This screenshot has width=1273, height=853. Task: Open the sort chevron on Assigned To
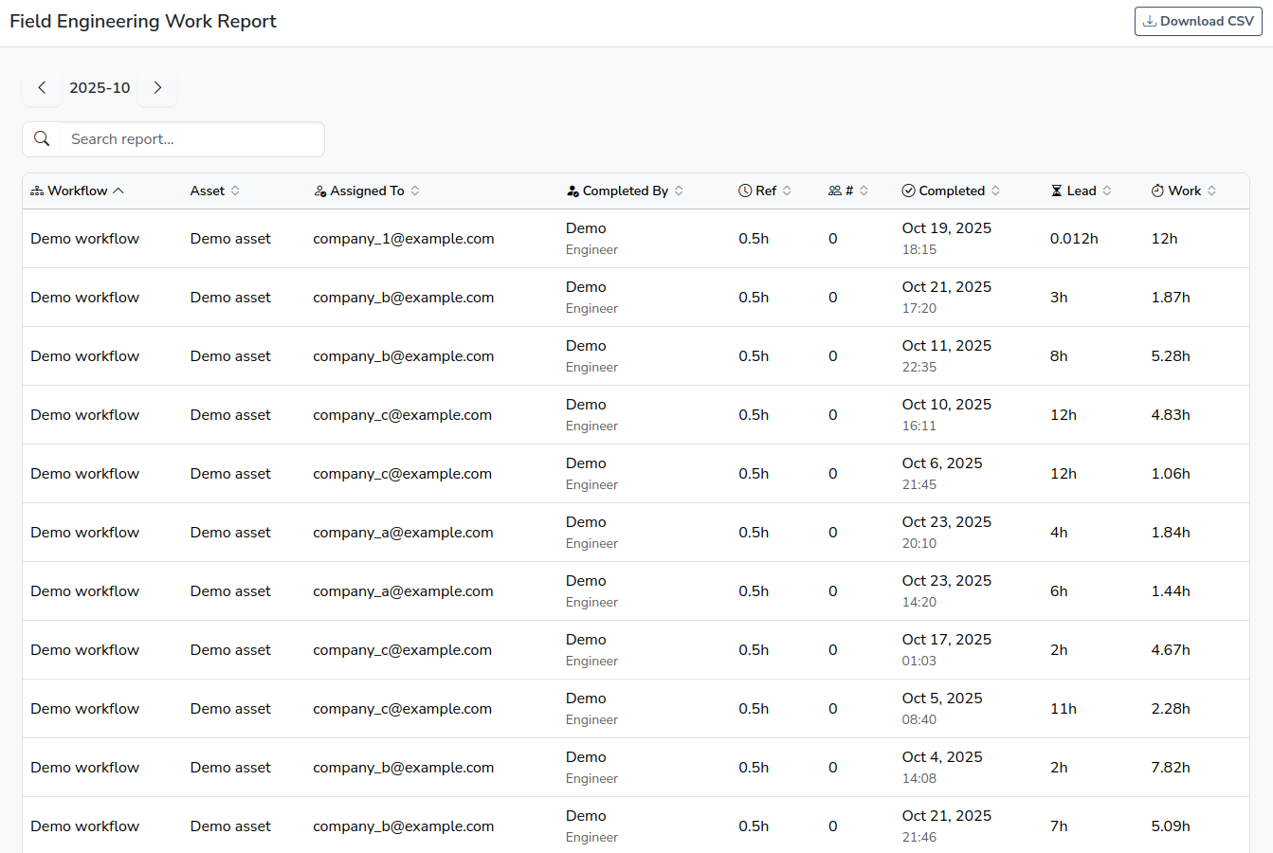tap(415, 191)
